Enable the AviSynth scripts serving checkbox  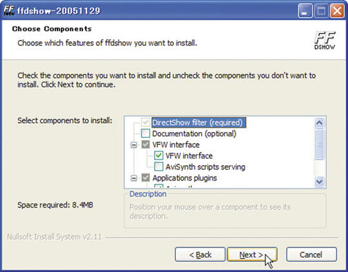pyautogui.click(x=159, y=166)
